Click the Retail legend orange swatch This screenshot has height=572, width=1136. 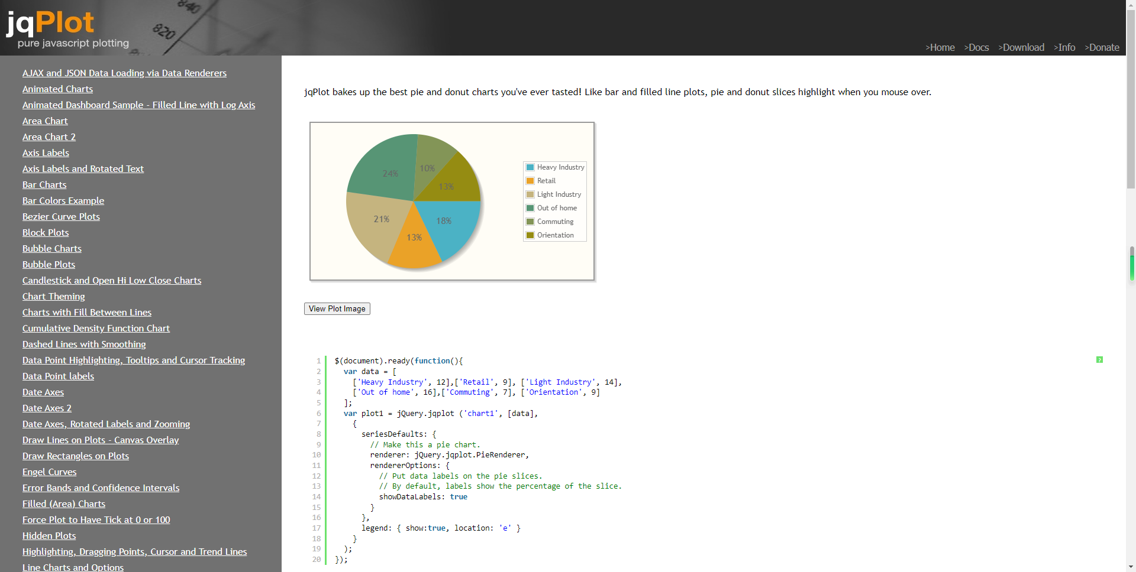tap(530, 181)
